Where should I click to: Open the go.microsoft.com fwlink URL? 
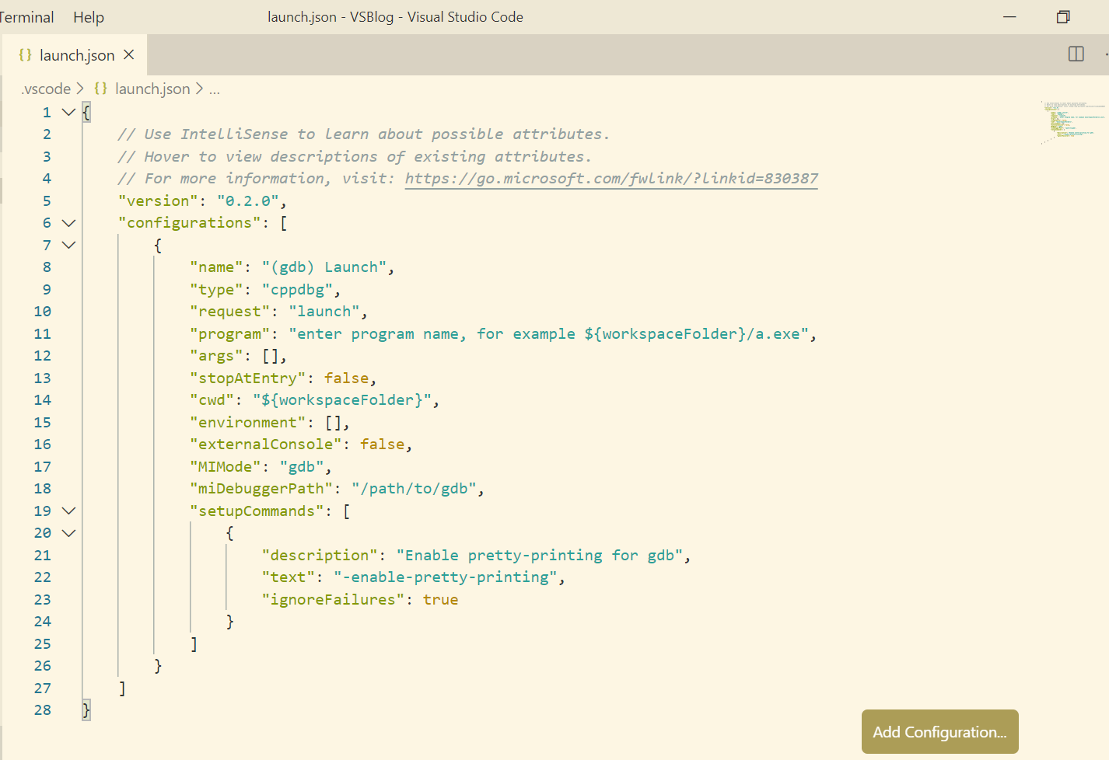pos(610,179)
